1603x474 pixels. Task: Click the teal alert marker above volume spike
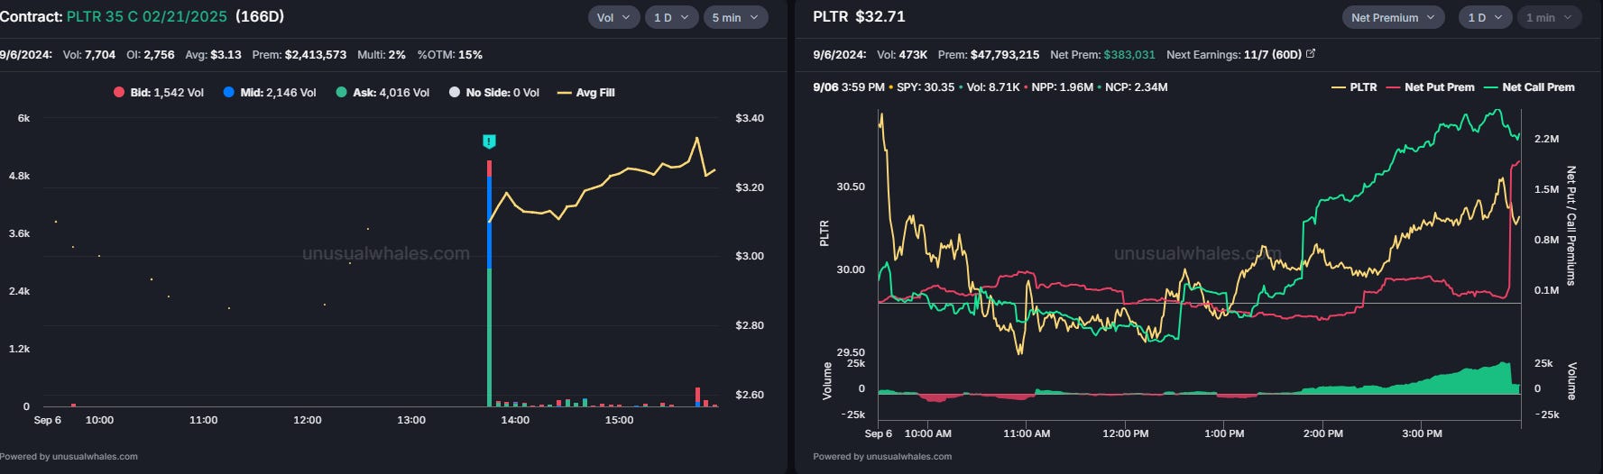489,141
